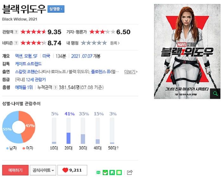The height and width of the screenshot is (182, 222).
Task: Share via the cafe cup icon
Action: 105,173
